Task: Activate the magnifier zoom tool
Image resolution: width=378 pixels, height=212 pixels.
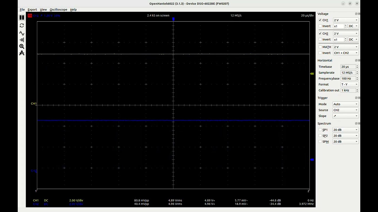Action: pos(22,47)
